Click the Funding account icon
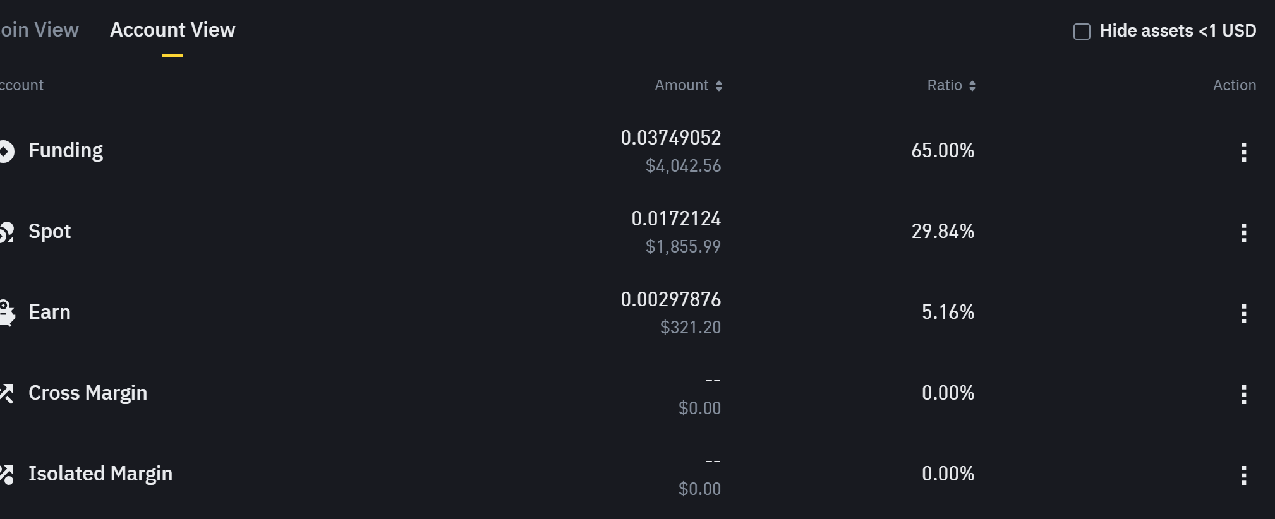Image resolution: width=1275 pixels, height=519 pixels. tap(6, 151)
